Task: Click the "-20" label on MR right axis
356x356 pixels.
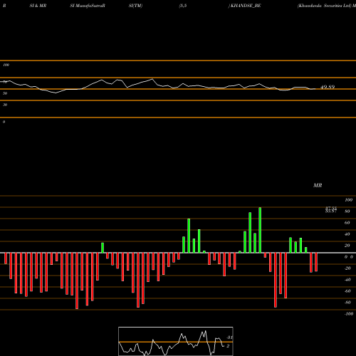Action: pyautogui.click(x=347, y=268)
